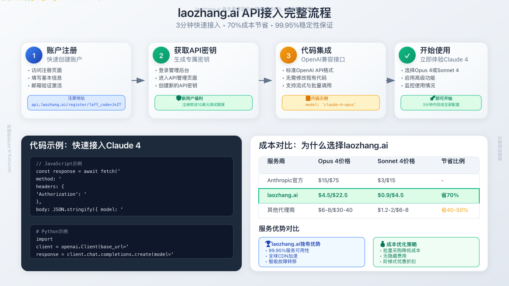Click the 访问注册页面 bullet
Viewport: 509px width, 286px height.
[x=45, y=70]
